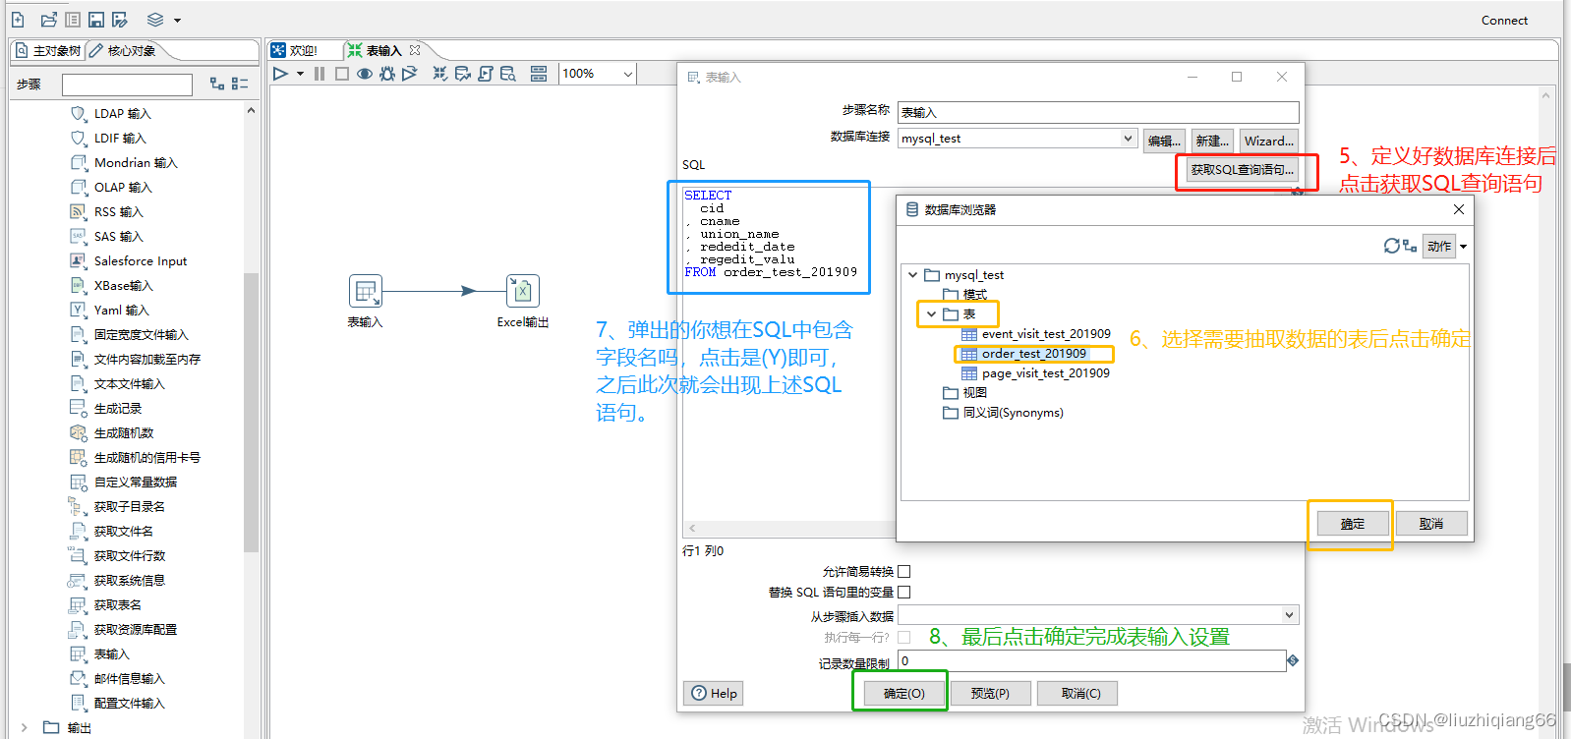Click the Wizard... button
The height and width of the screenshot is (739, 1571).
[x=1268, y=141]
